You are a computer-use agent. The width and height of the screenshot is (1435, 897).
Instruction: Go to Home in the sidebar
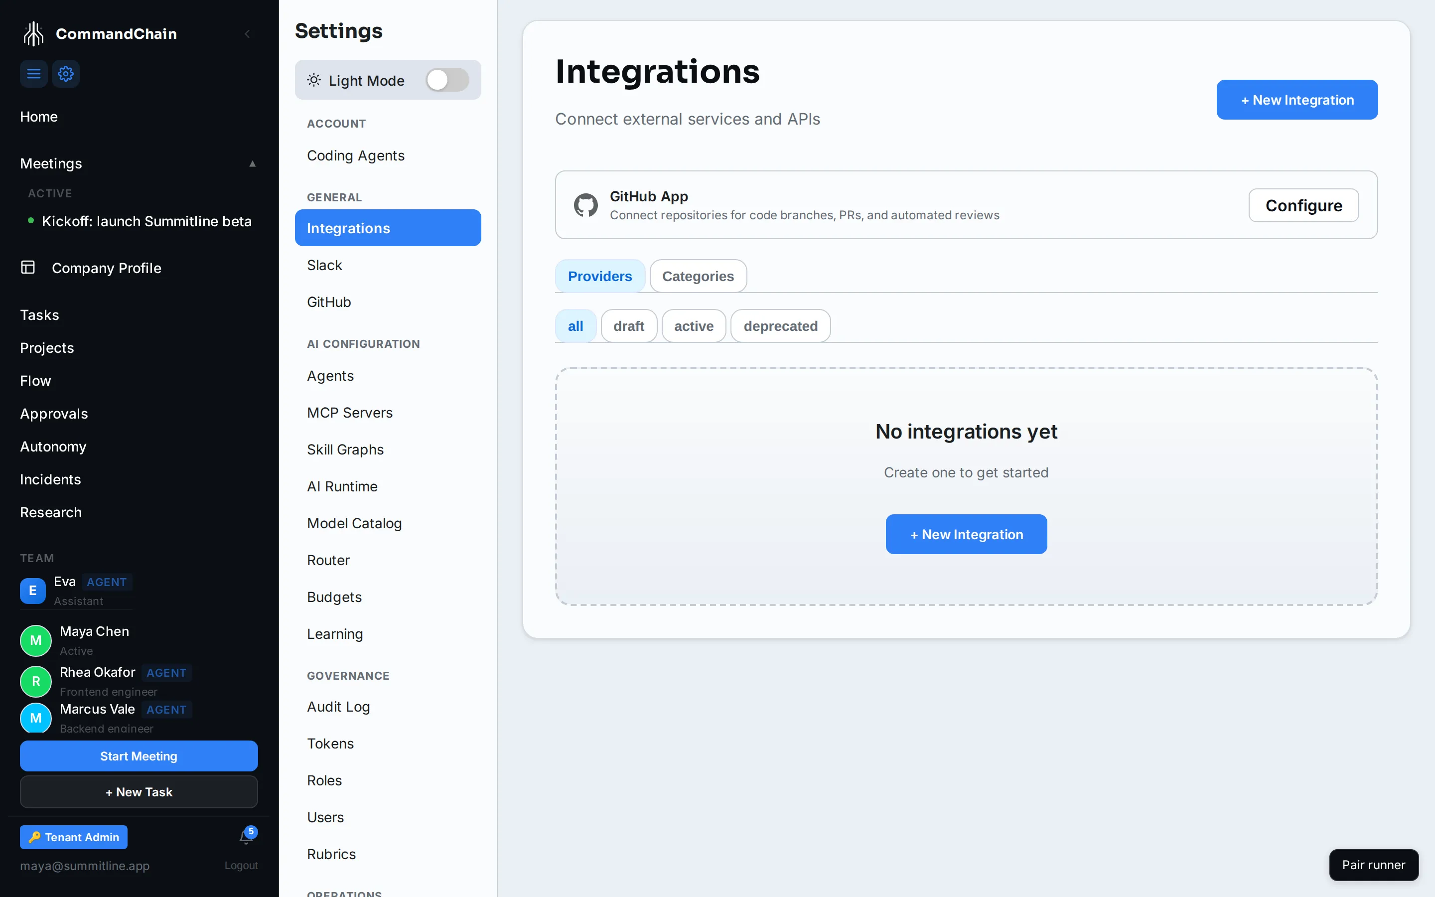[38, 117]
